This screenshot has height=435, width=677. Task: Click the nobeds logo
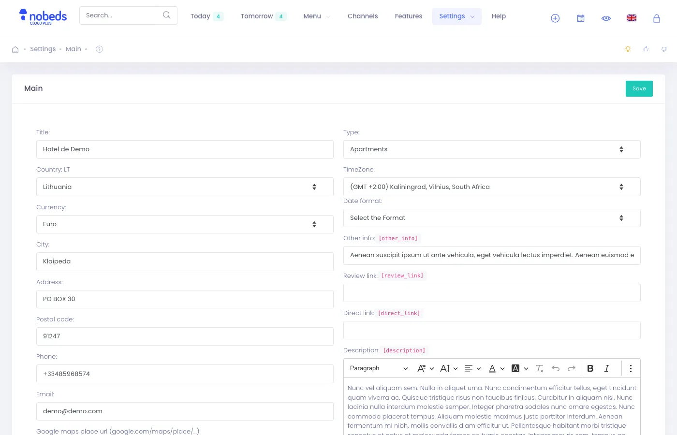[43, 16]
